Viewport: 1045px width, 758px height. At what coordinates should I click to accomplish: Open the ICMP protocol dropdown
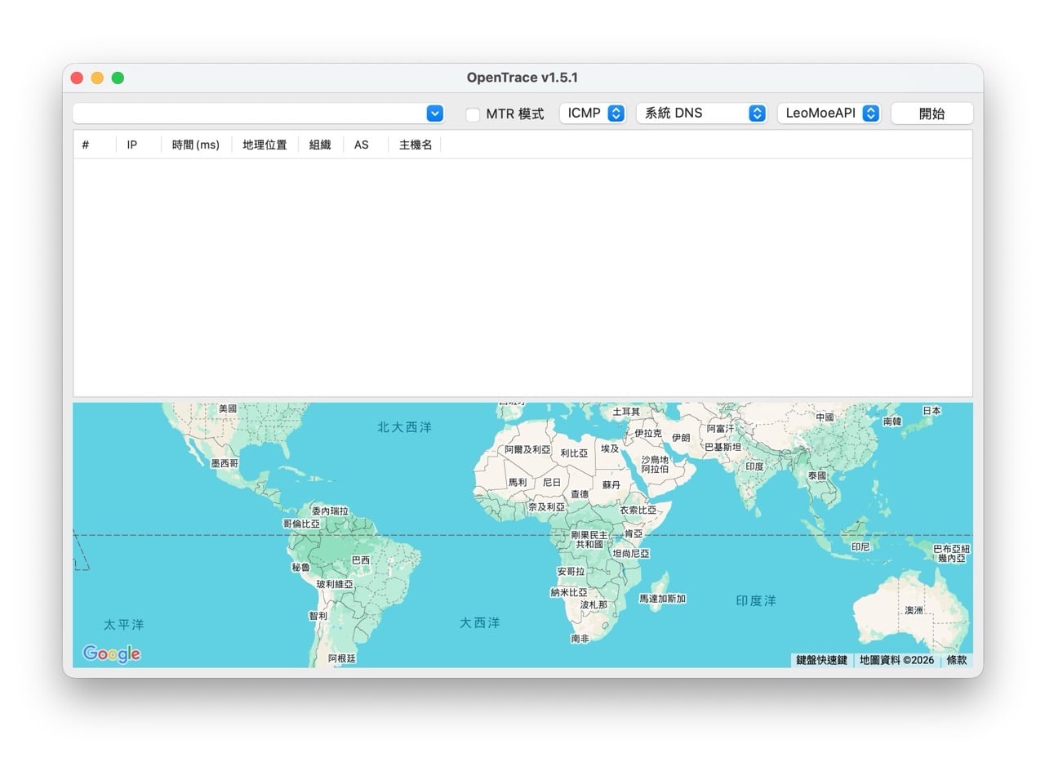(592, 112)
